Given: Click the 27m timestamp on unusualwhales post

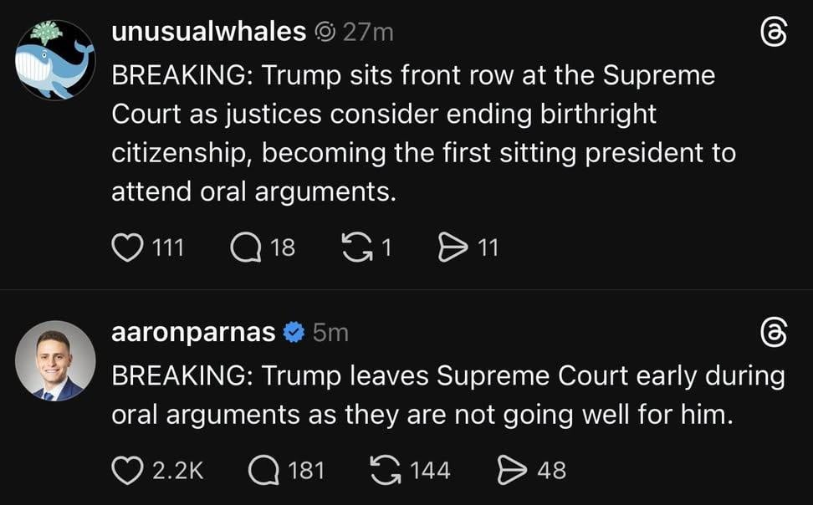Looking at the screenshot, I should pos(367,32).
